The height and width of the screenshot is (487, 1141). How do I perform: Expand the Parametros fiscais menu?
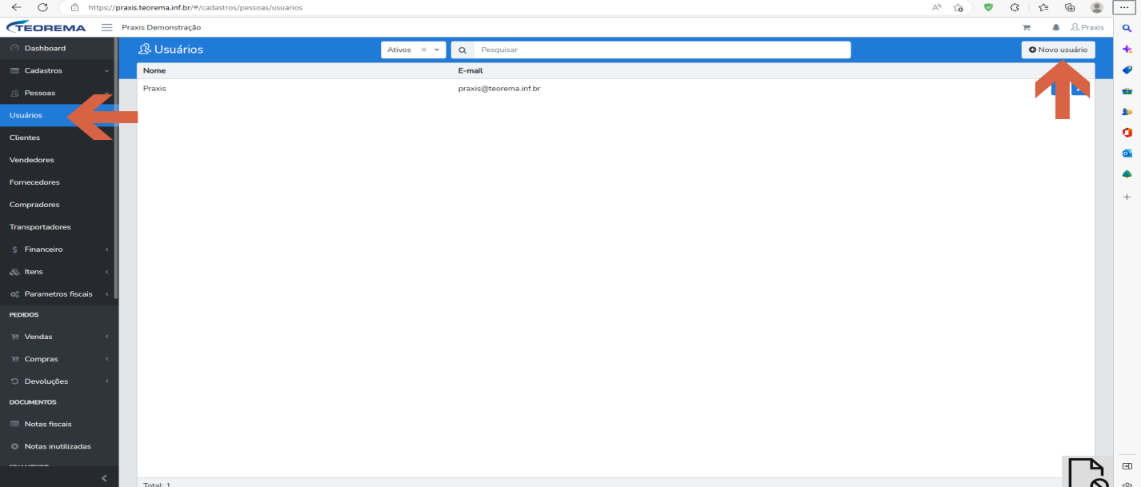coord(59,294)
